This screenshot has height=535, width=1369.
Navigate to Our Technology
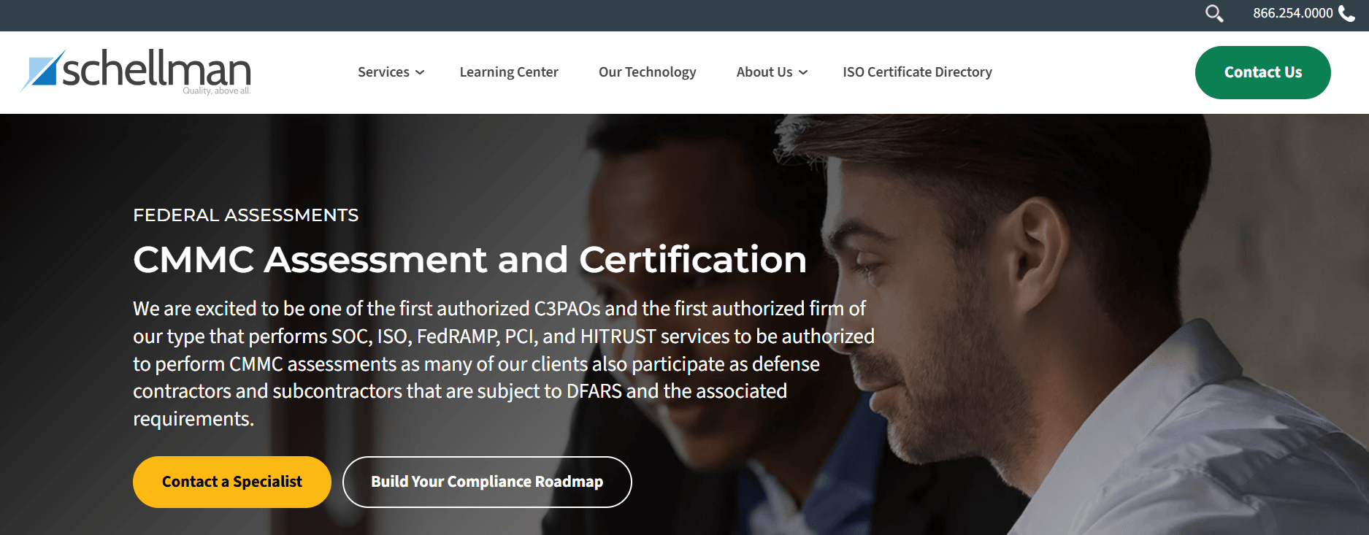pyautogui.click(x=647, y=72)
